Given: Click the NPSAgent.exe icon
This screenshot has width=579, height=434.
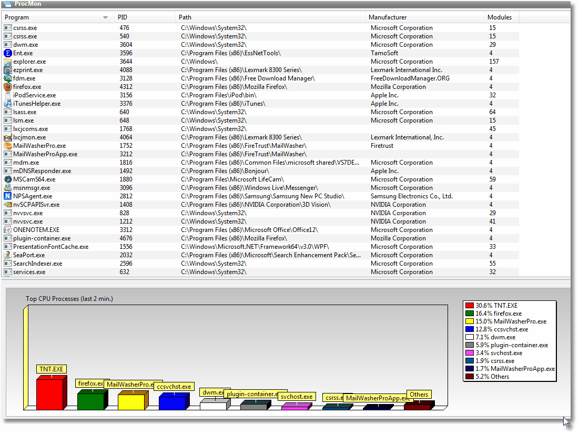Looking at the screenshot, I should click(8, 196).
